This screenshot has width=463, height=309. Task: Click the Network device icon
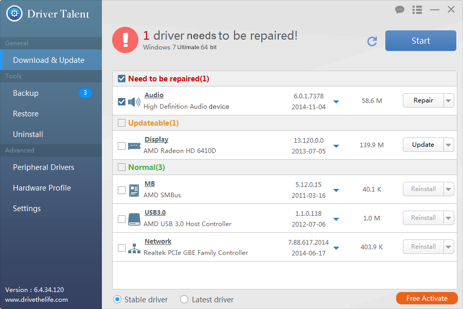tap(134, 248)
